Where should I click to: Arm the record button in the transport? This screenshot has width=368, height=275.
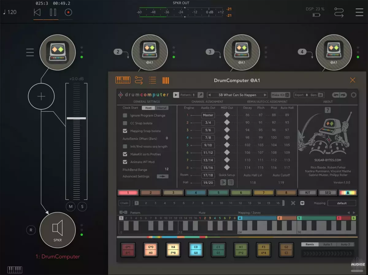[68, 12]
